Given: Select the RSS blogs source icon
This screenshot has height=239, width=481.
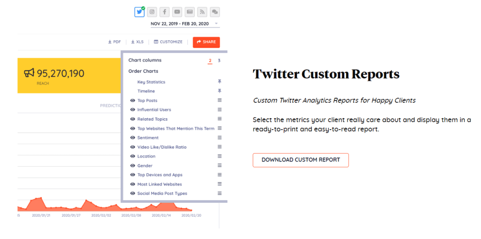Looking at the screenshot, I should click(x=202, y=12).
